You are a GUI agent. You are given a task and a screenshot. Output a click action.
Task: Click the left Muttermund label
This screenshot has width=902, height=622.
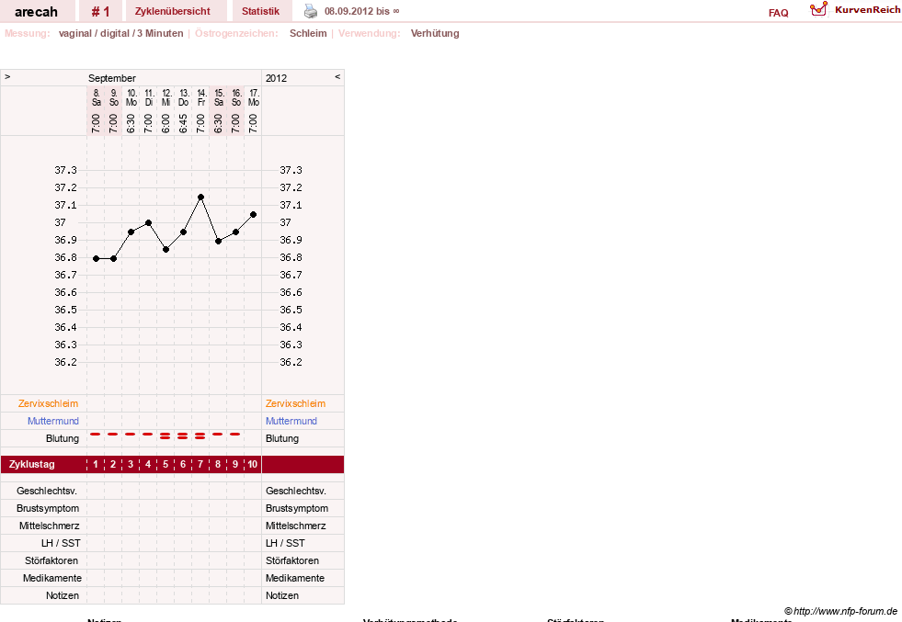(x=53, y=421)
